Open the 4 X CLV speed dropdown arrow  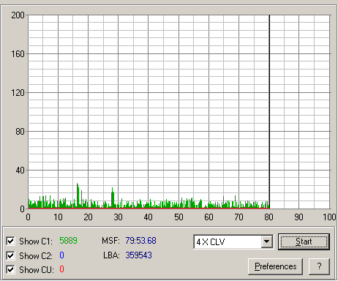tap(267, 241)
